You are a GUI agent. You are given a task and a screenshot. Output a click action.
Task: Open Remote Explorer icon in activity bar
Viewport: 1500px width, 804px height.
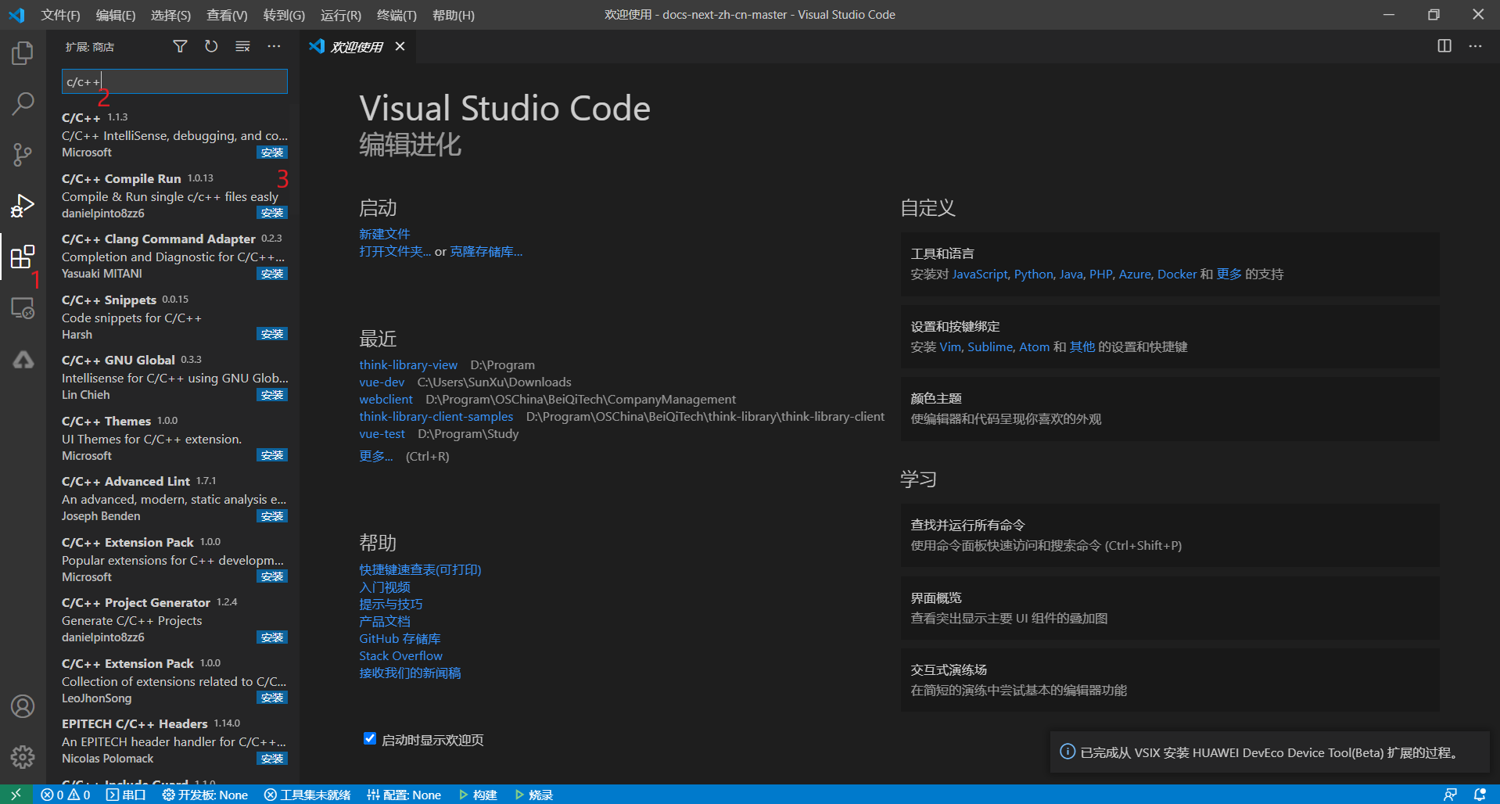(x=23, y=308)
